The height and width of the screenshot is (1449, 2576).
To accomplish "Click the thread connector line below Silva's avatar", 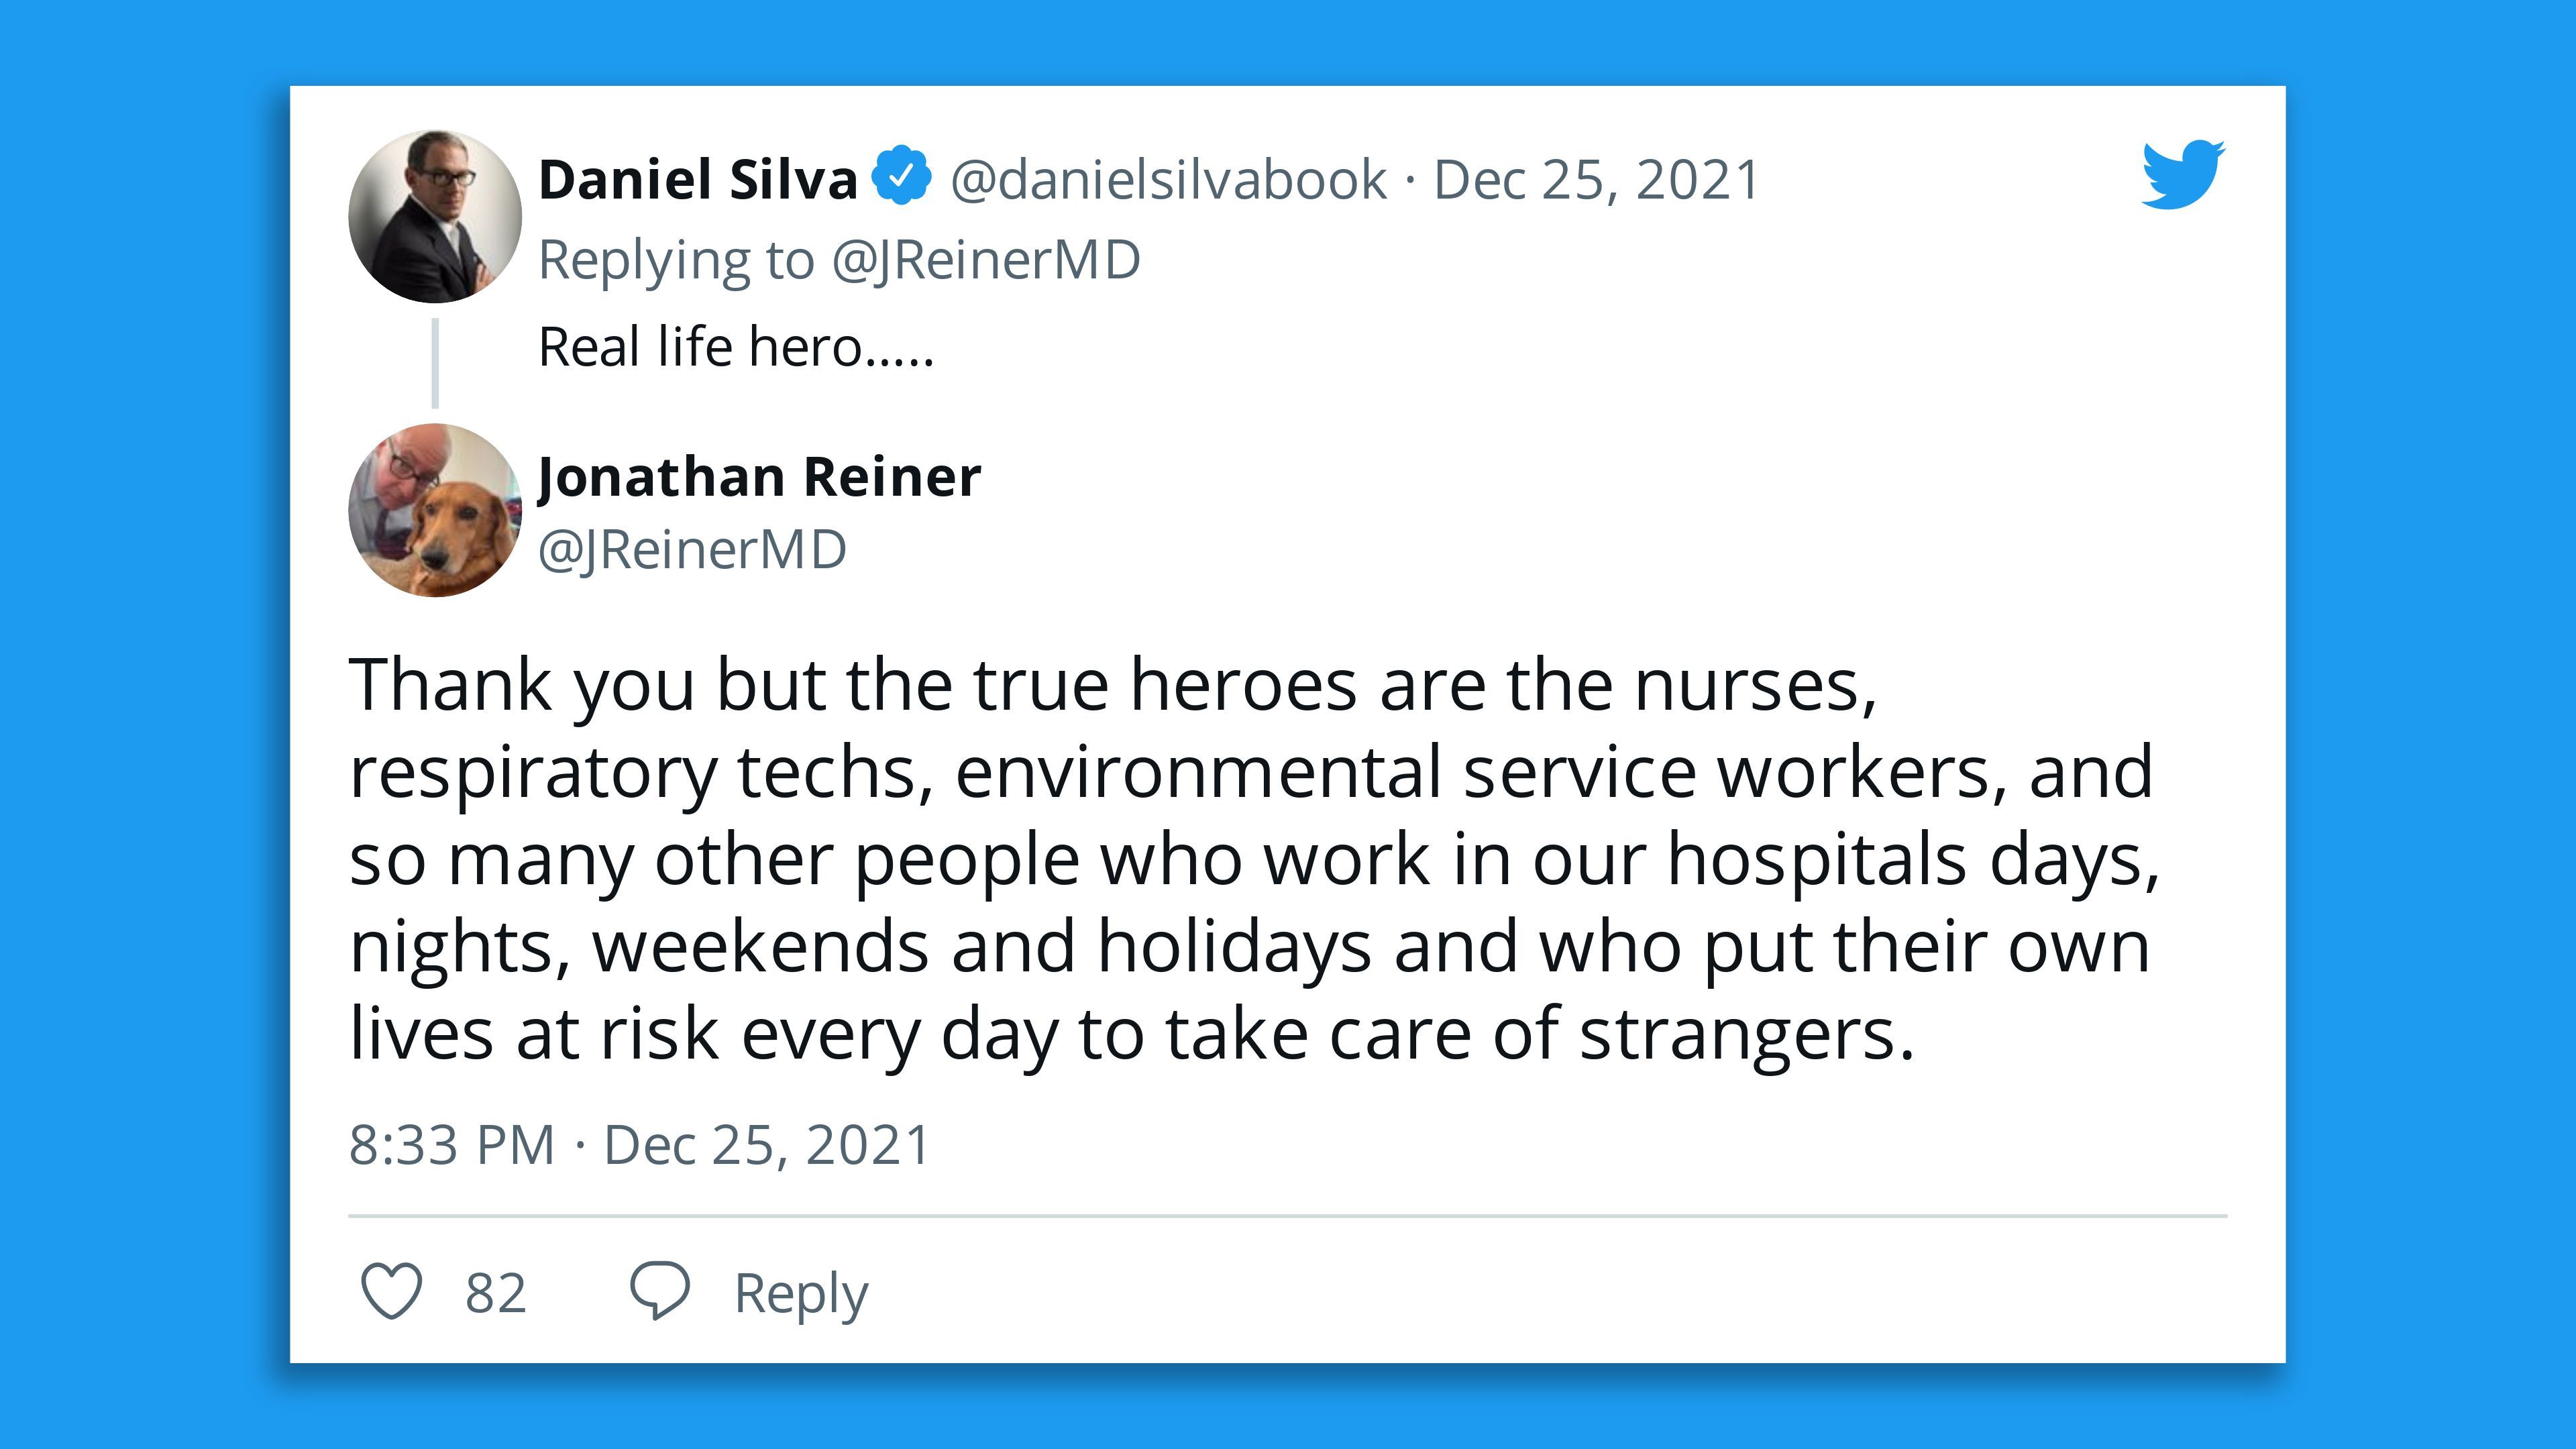I will coord(435,363).
